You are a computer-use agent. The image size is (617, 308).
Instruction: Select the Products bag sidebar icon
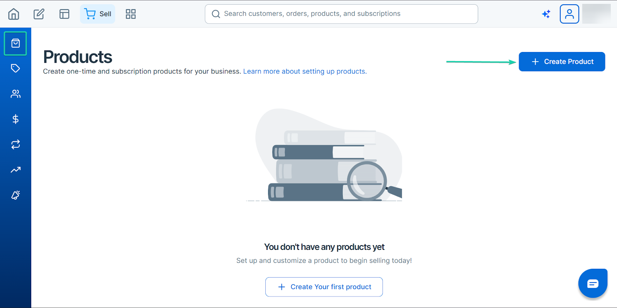pos(15,44)
